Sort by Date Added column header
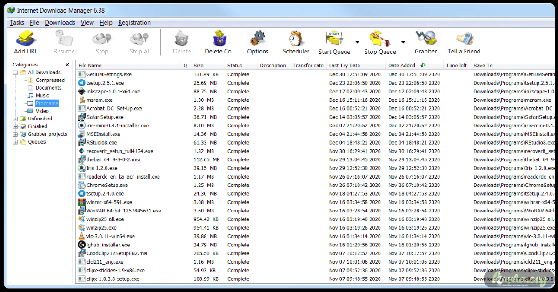The width and height of the screenshot is (558, 292). click(414, 66)
